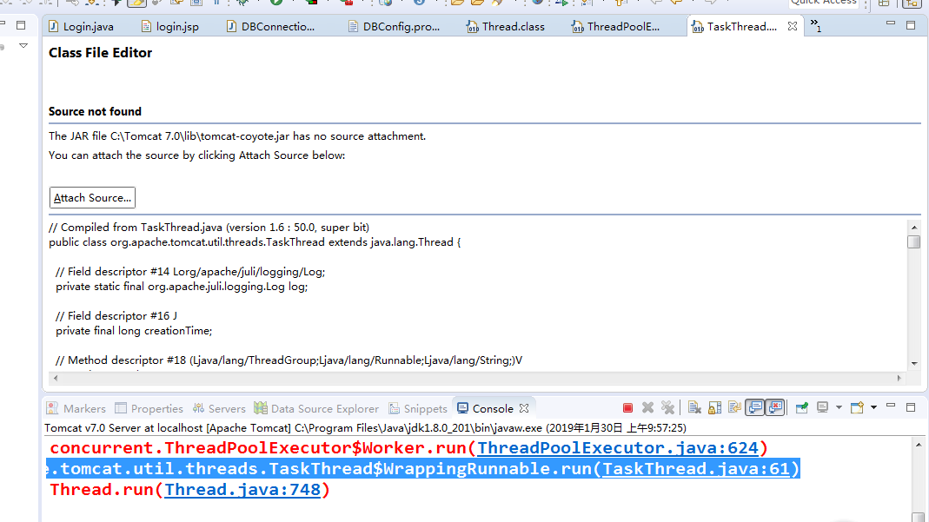Image resolution: width=929 pixels, height=522 pixels.
Task: Open the left panel View Menu triangle
Action: pyautogui.click(x=23, y=45)
